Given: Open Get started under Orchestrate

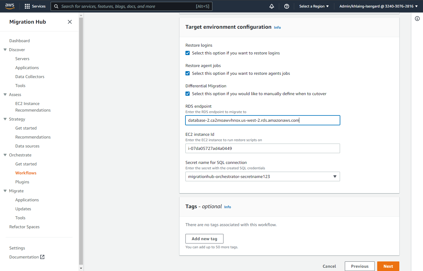Looking at the screenshot, I should click(x=26, y=164).
